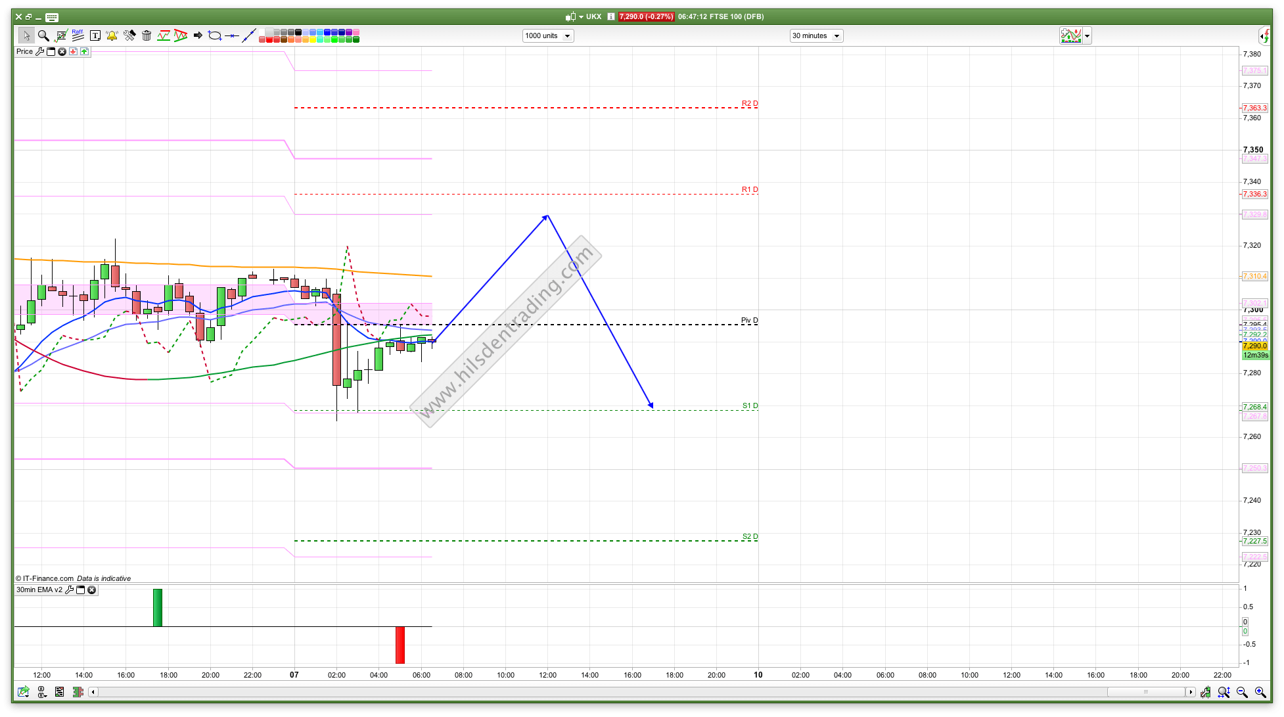This screenshot has height=717, width=1284.
Task: Open the alerts bell tool
Action: [112, 35]
